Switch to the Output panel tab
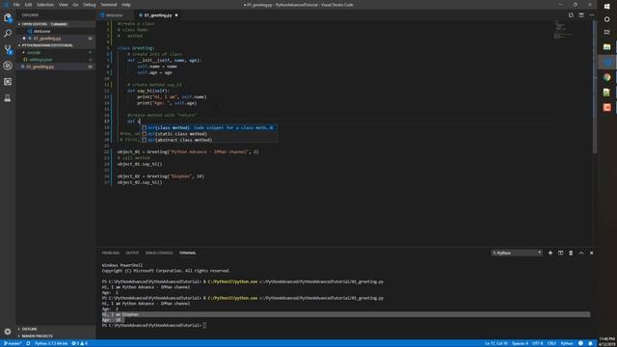The width and height of the screenshot is (617, 347). tap(132, 253)
